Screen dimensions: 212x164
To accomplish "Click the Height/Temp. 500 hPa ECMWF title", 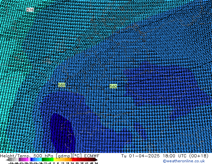I will pos(50,156).
